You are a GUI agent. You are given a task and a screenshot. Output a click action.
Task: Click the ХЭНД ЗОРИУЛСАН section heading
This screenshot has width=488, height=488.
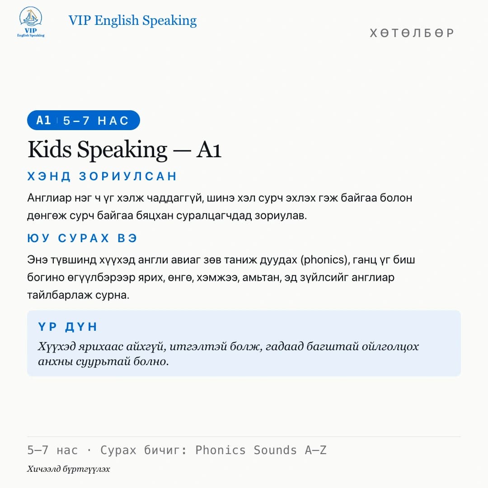point(102,176)
